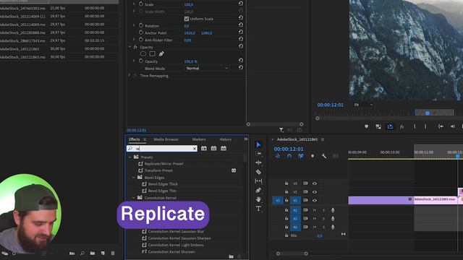The image size is (463, 260).
Task: Solo the A2 audio track
Action: 323,219
